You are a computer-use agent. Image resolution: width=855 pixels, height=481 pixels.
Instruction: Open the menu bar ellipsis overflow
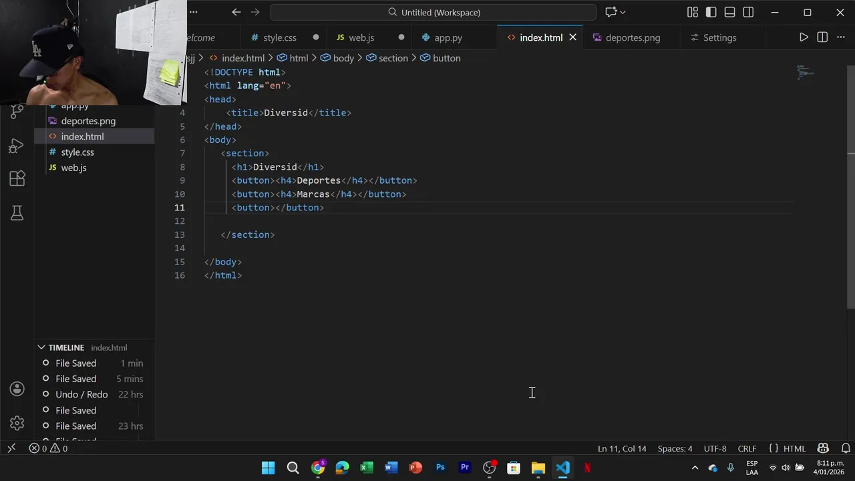[194, 12]
